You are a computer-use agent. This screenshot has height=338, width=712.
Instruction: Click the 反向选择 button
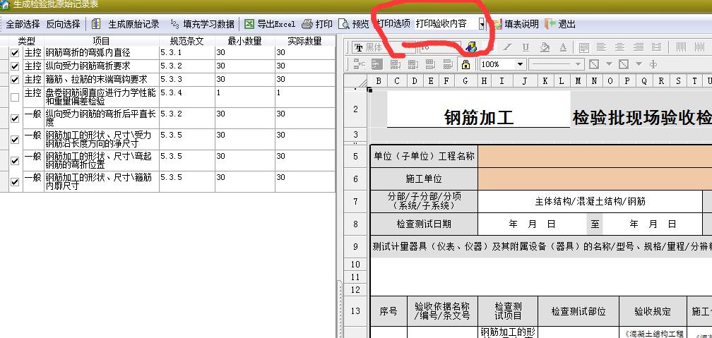pyautogui.click(x=64, y=24)
